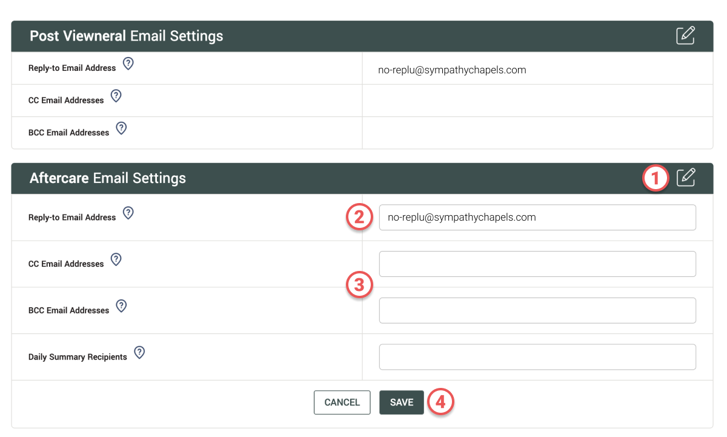Screen dimensions: 727x437
Task: Click help icon beside Post Viewneral CC Email Addresses
Action: [116, 96]
